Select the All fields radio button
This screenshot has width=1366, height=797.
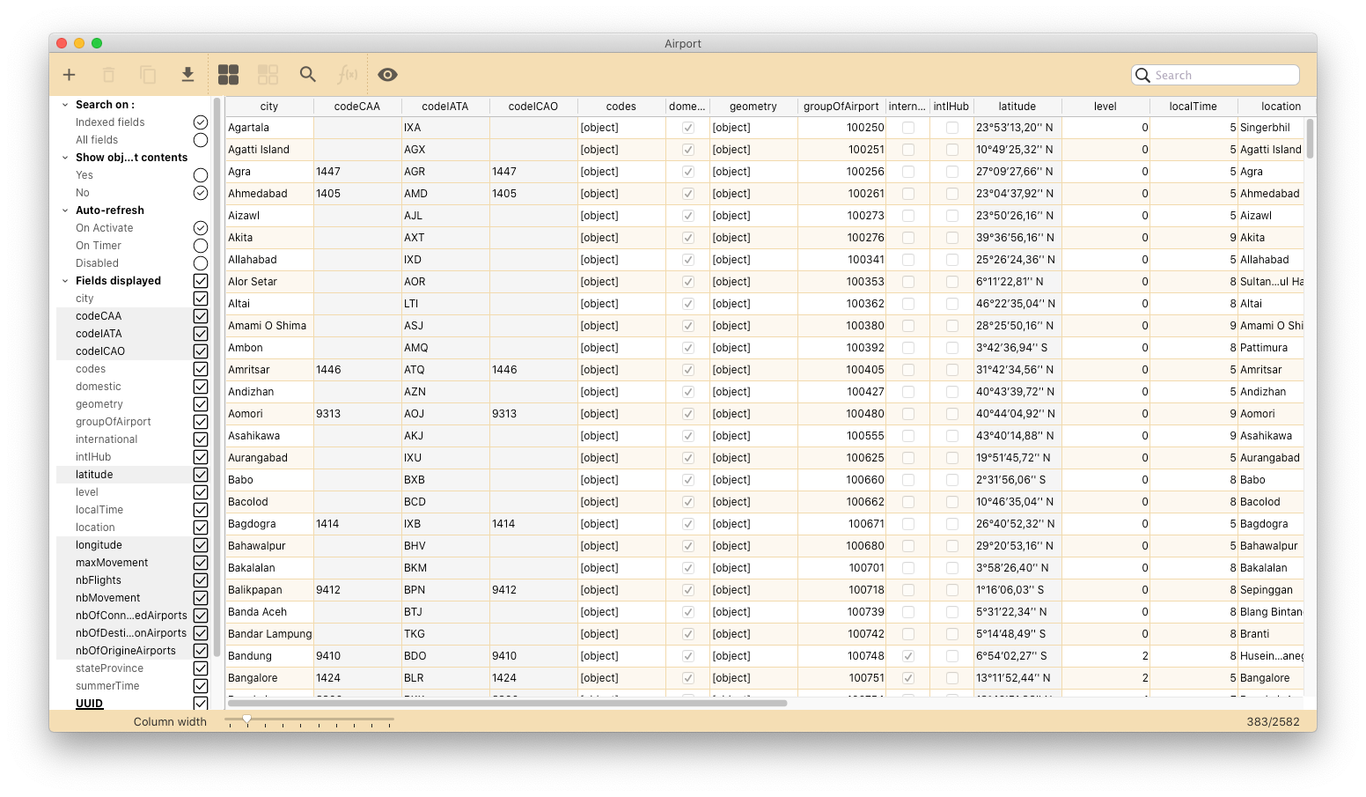pyautogui.click(x=201, y=140)
